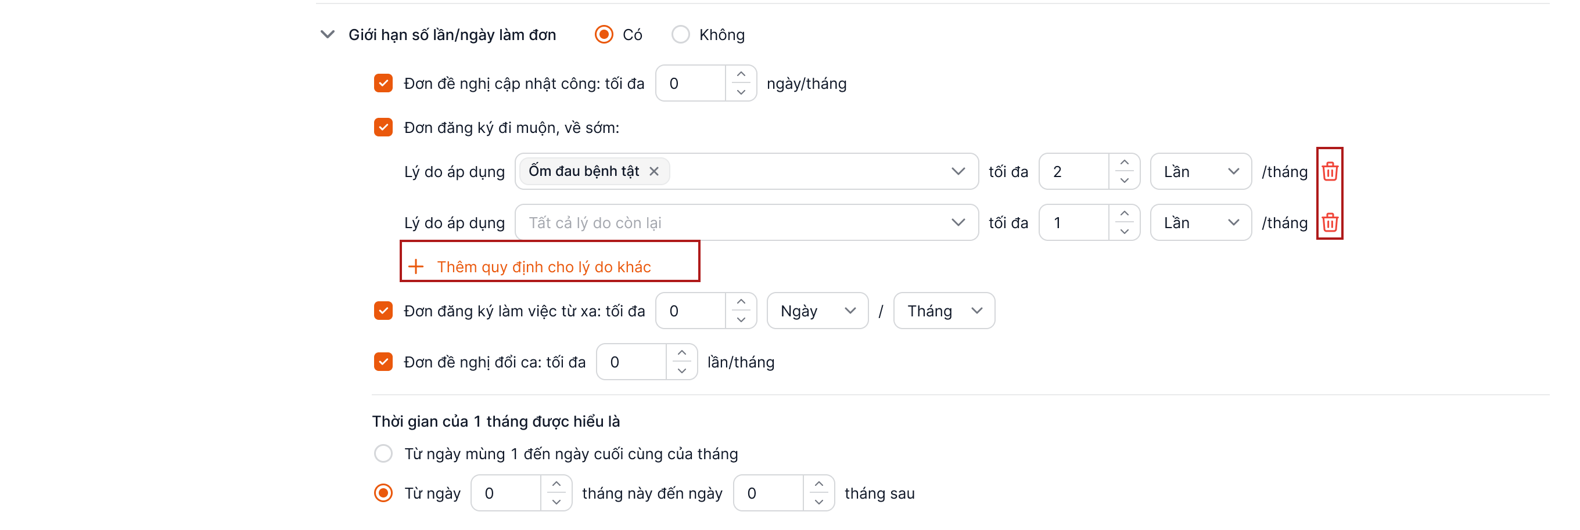Collapse Giới hạn số lần/ngày làm đơn section
Viewport: 1580px width, 530px height.
click(328, 34)
